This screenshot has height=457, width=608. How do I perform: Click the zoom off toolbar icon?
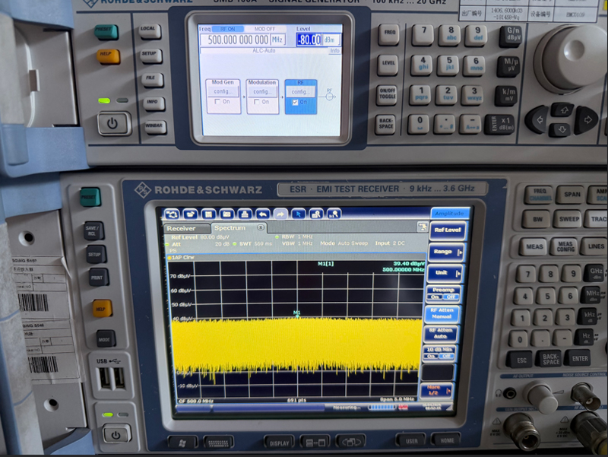point(334,214)
